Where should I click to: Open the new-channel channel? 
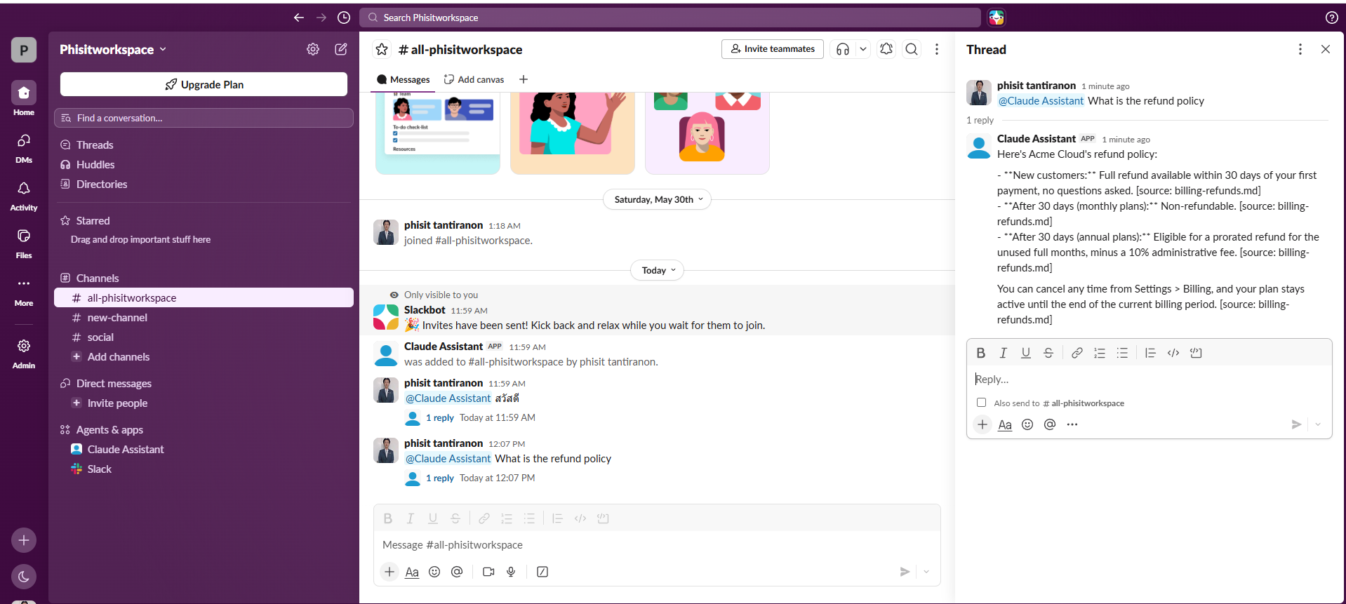204,317
